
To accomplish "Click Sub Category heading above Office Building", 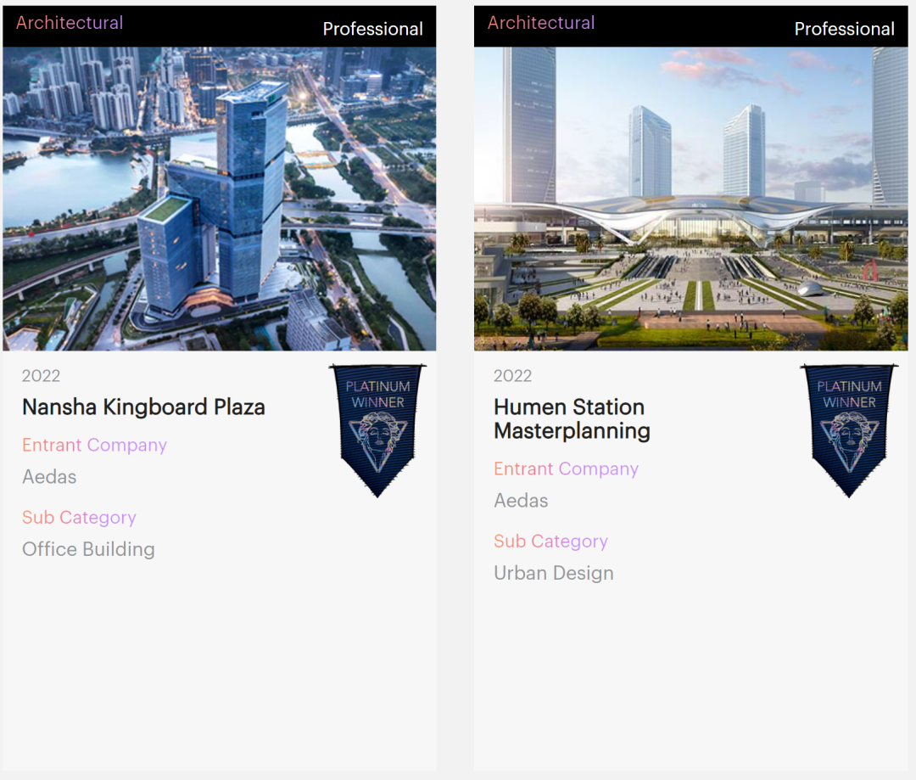I will (80, 518).
